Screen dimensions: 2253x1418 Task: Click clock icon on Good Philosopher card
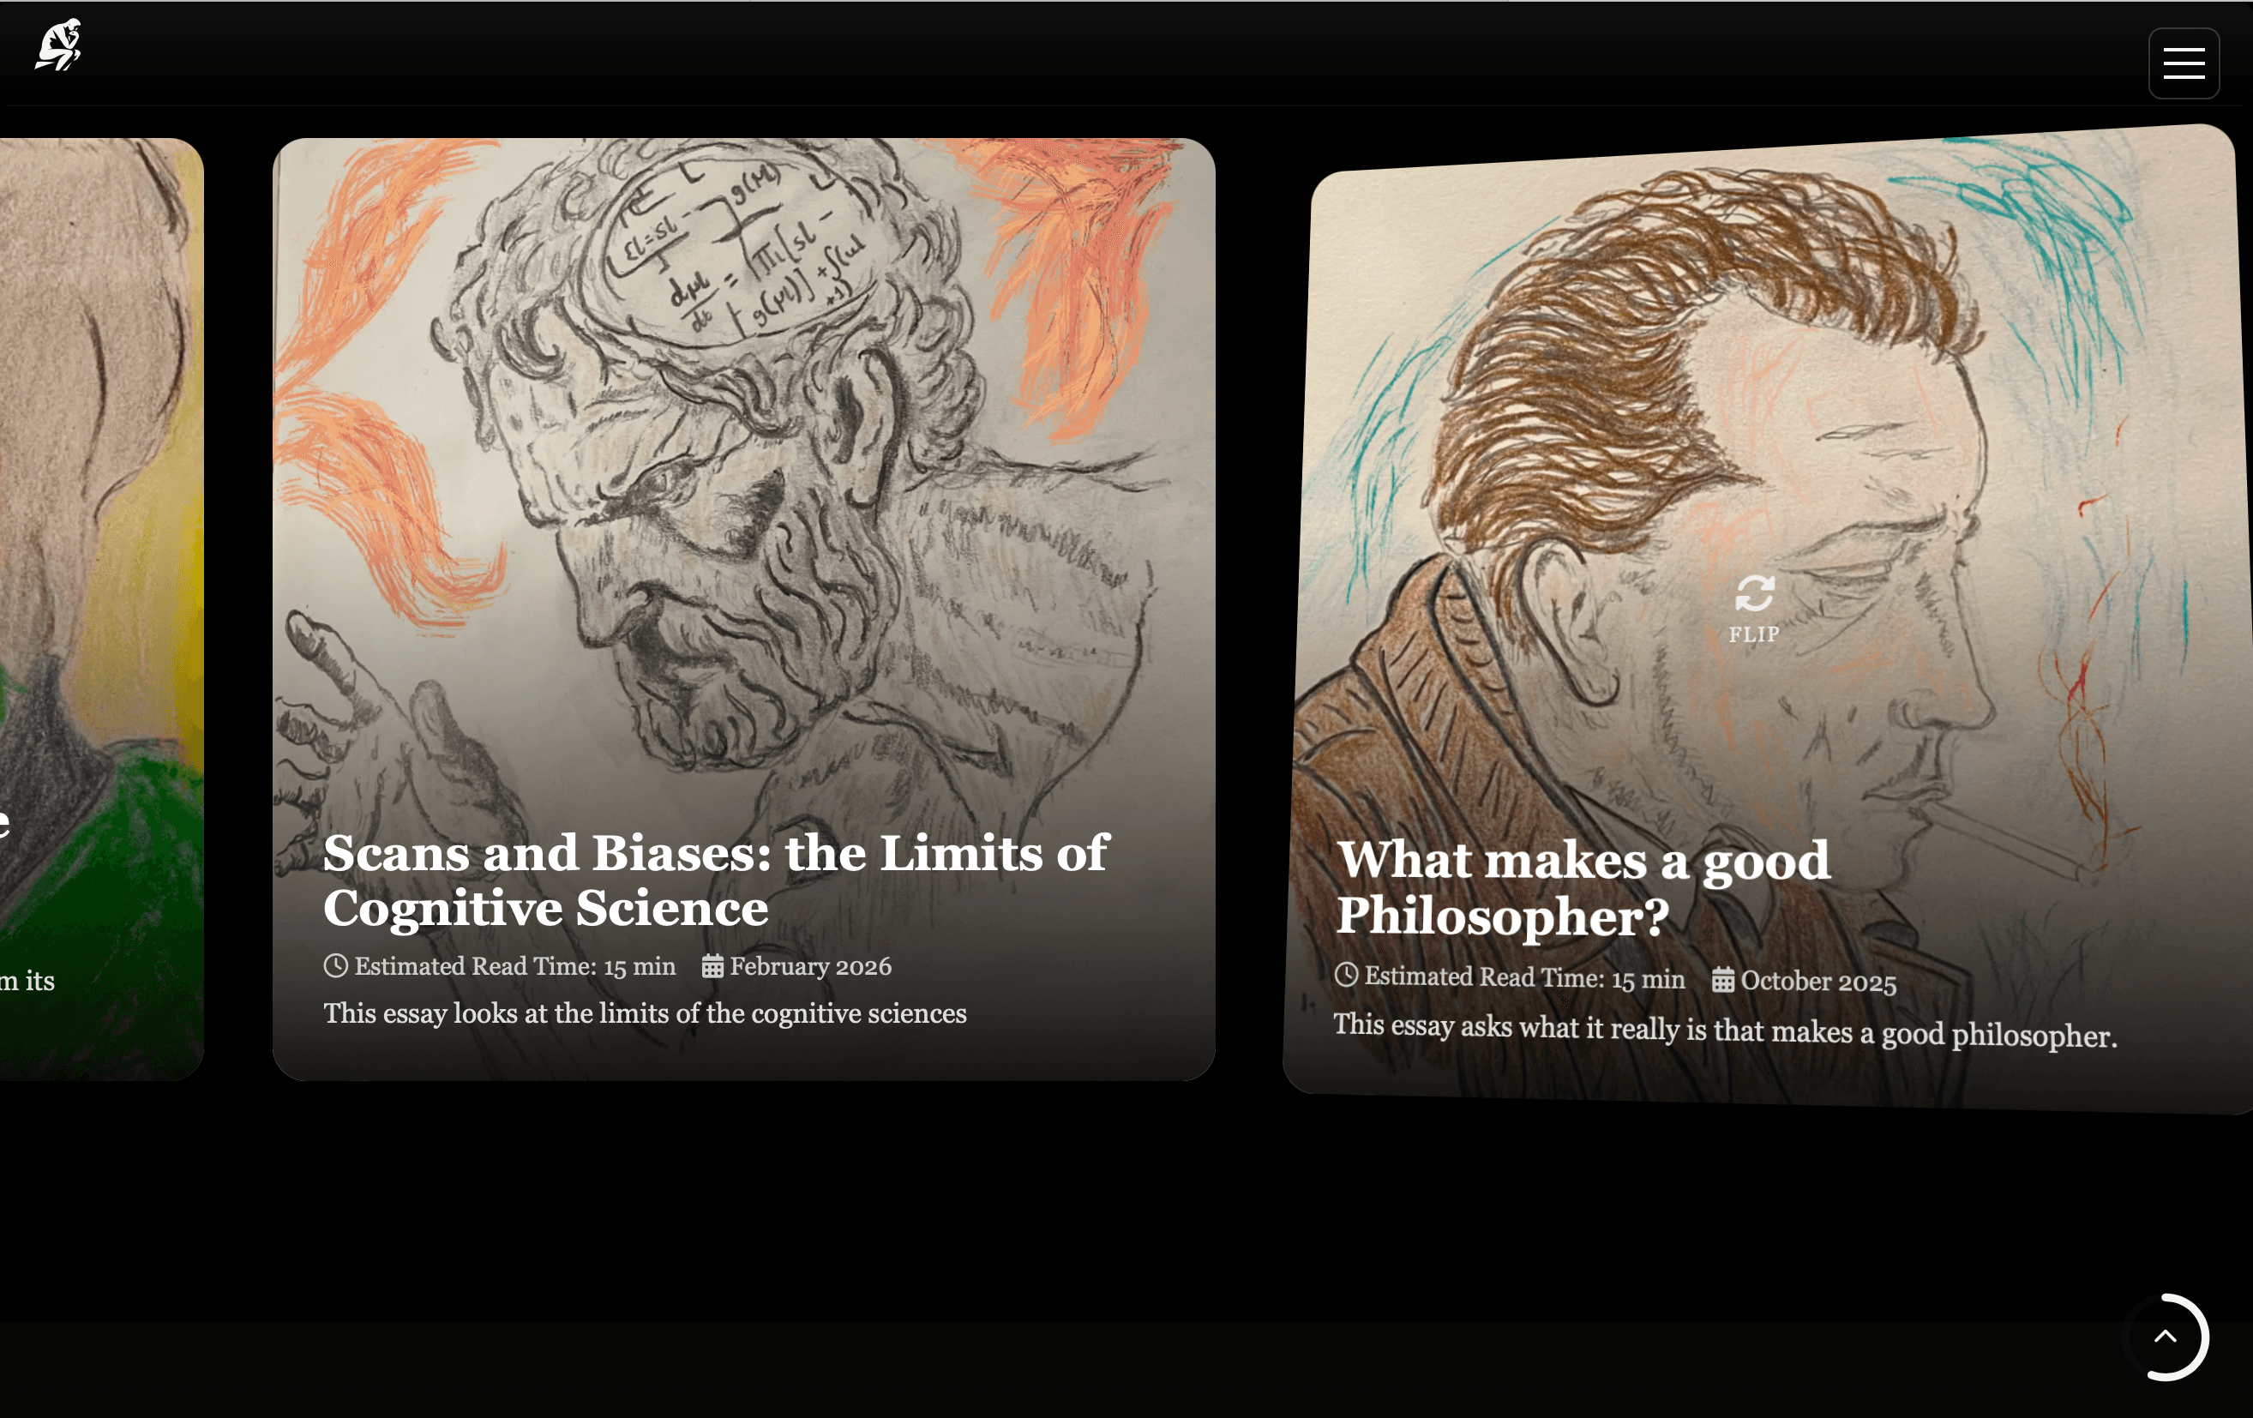(x=1345, y=975)
